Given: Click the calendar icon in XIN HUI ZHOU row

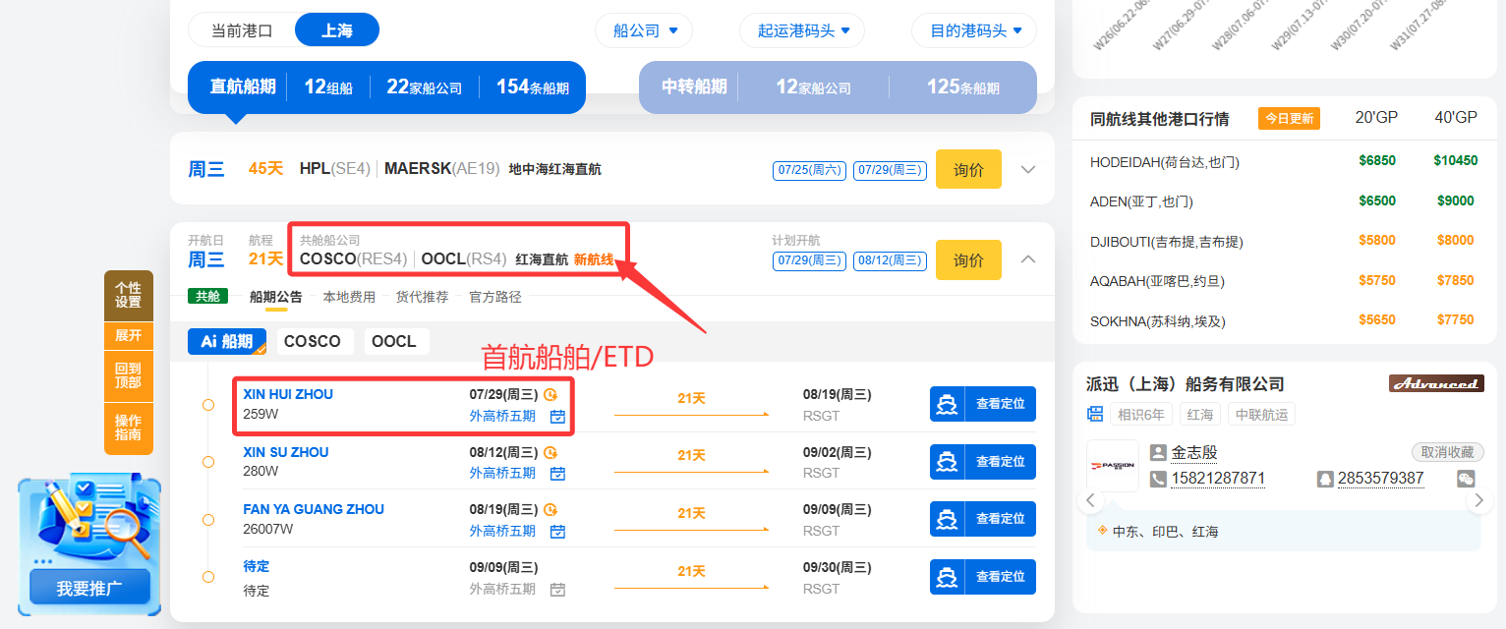Looking at the screenshot, I should (557, 416).
